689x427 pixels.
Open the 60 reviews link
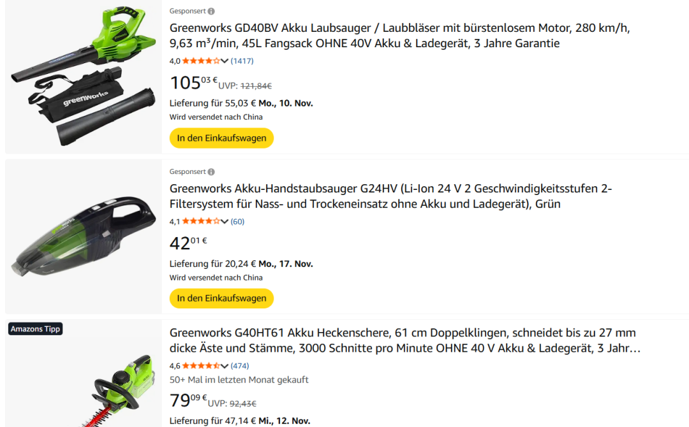[237, 222]
